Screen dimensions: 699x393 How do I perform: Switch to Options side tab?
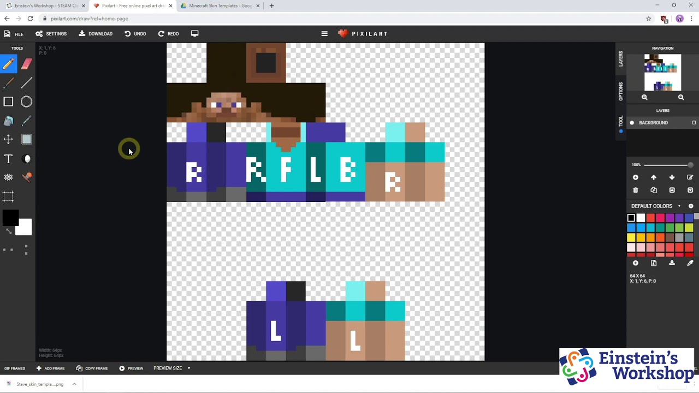(x=621, y=91)
